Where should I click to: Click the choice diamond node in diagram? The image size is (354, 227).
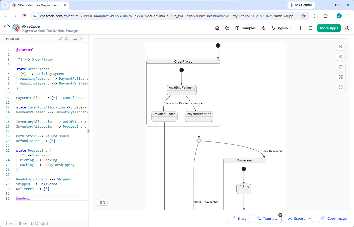click(x=199, y=140)
